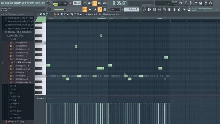
Task: Toggle the magnet snap icon in piano roll
Action: coord(44,14)
